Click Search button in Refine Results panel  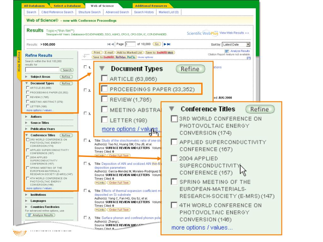point(67,70)
